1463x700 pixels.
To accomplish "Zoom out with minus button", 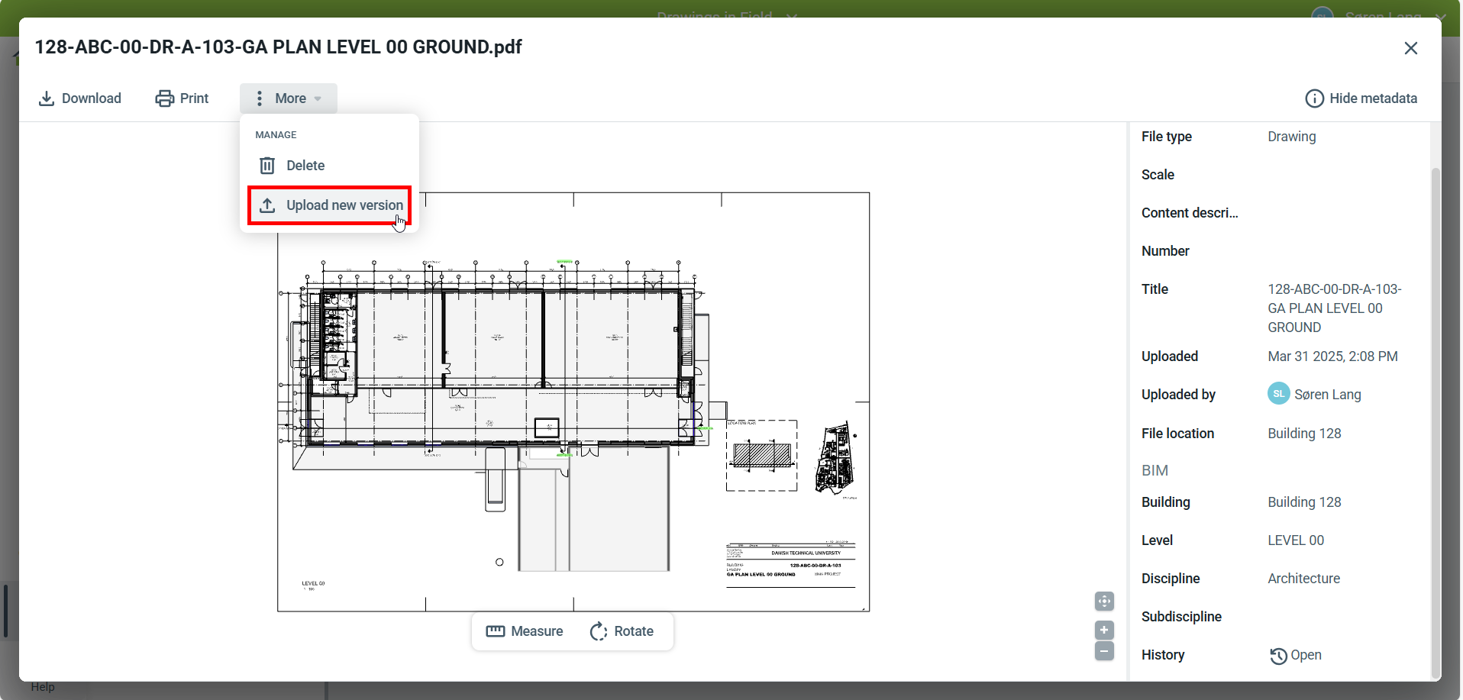I will click(1104, 651).
